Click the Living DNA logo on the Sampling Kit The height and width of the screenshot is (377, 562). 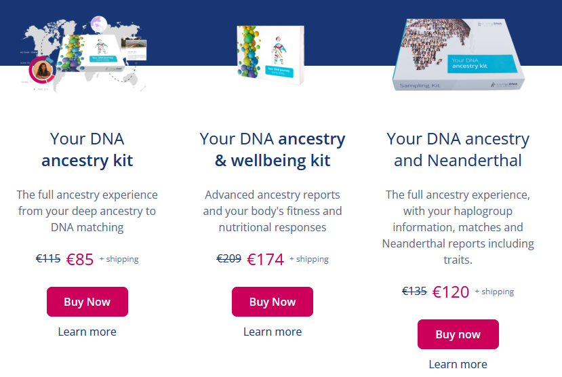[504, 84]
